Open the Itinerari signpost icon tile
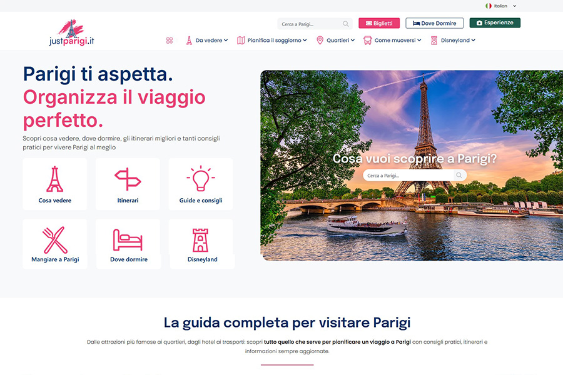563x375 pixels. (128, 179)
